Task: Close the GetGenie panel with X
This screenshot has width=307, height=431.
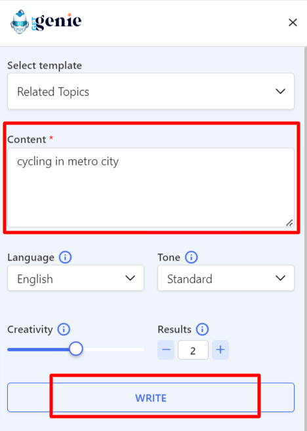Action: click(293, 22)
